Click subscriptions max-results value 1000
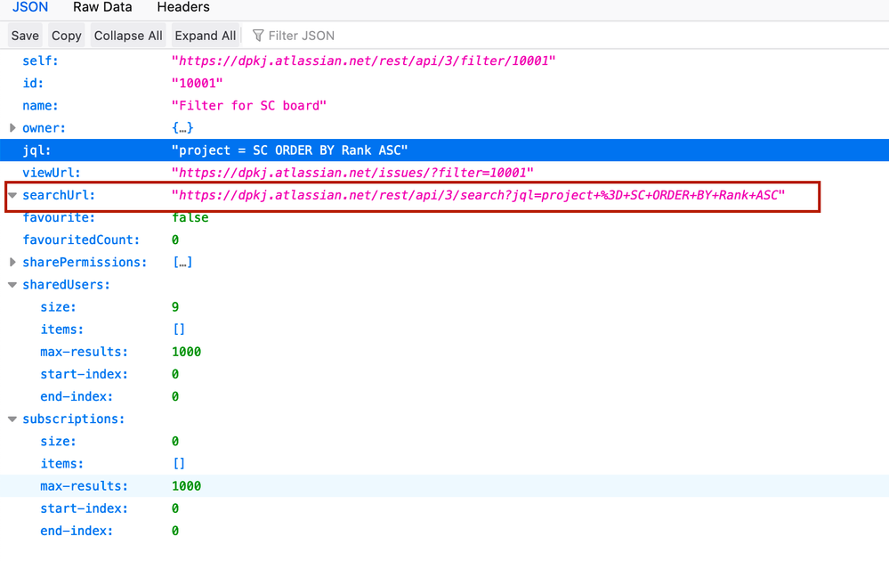The image size is (889, 561). (187, 486)
